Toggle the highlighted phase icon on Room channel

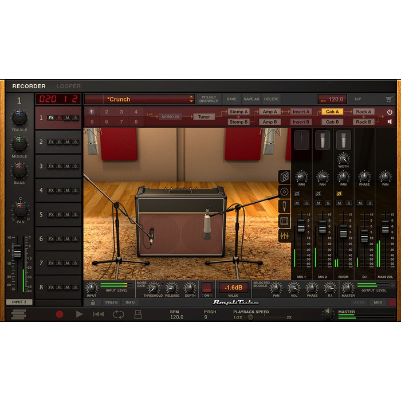[x=339, y=194]
